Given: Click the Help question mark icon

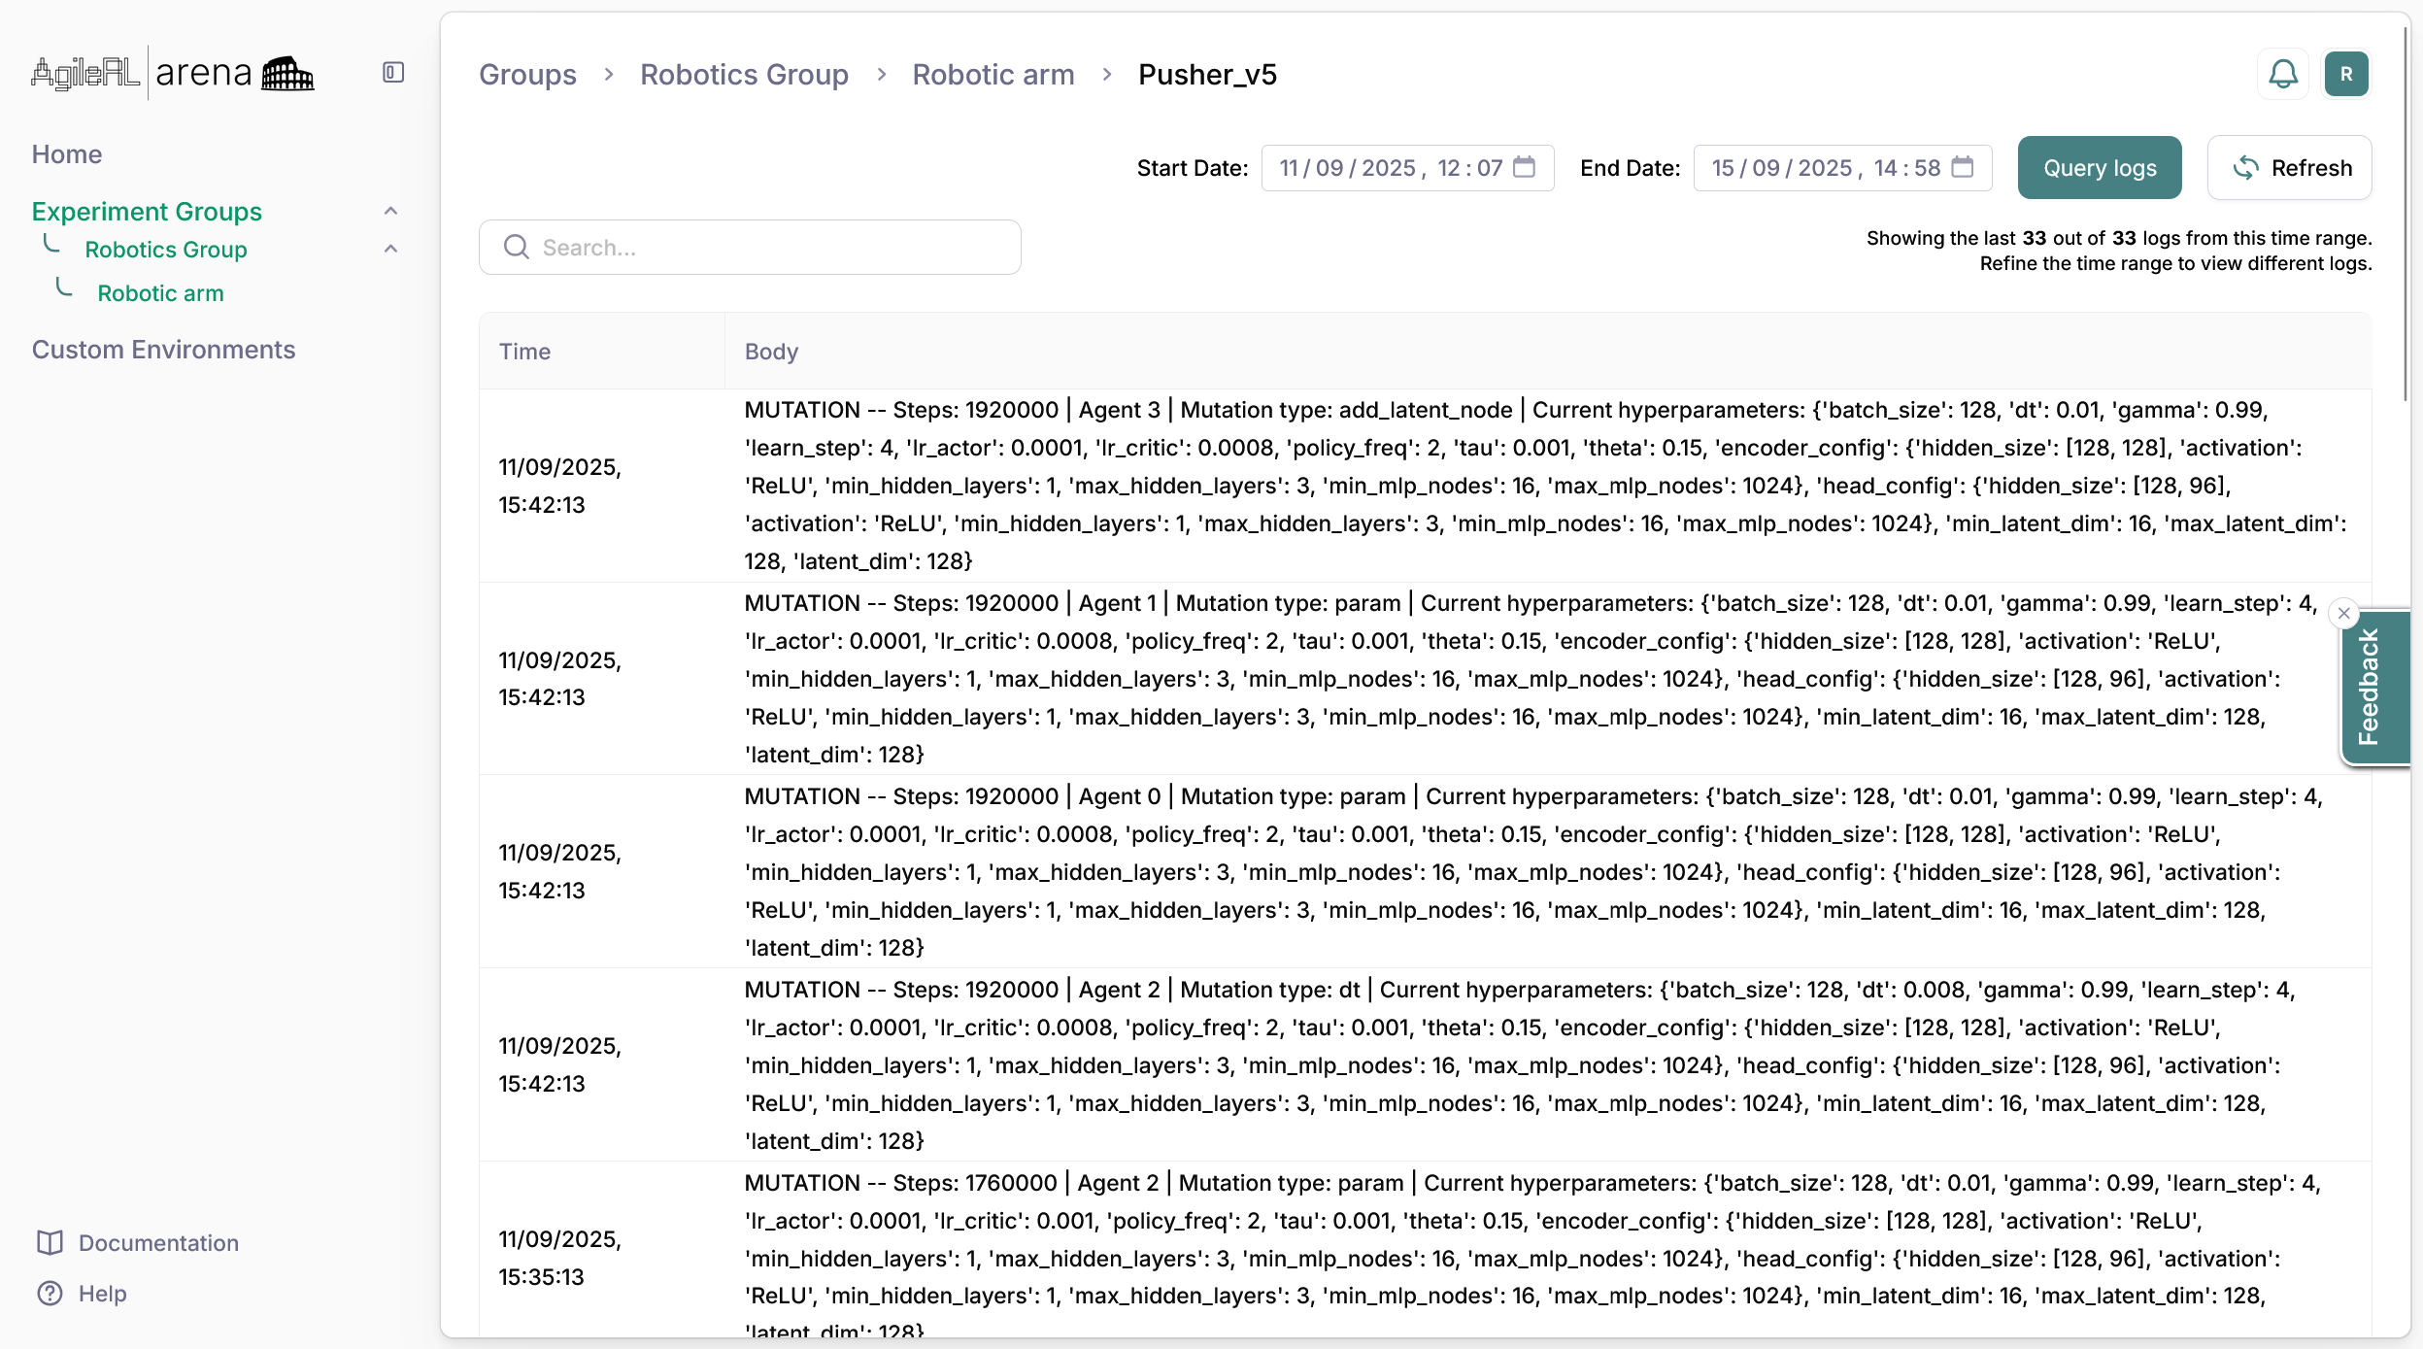Looking at the screenshot, I should [x=50, y=1294].
